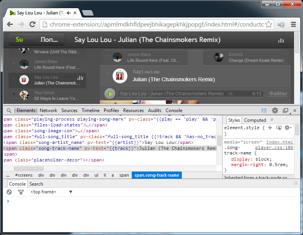Click the equalizer bars icon in header

pyautogui.click(x=281, y=41)
